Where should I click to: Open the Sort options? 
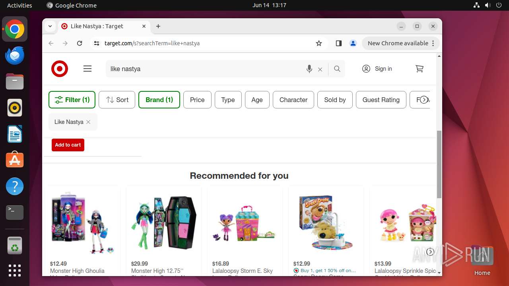coord(117,100)
